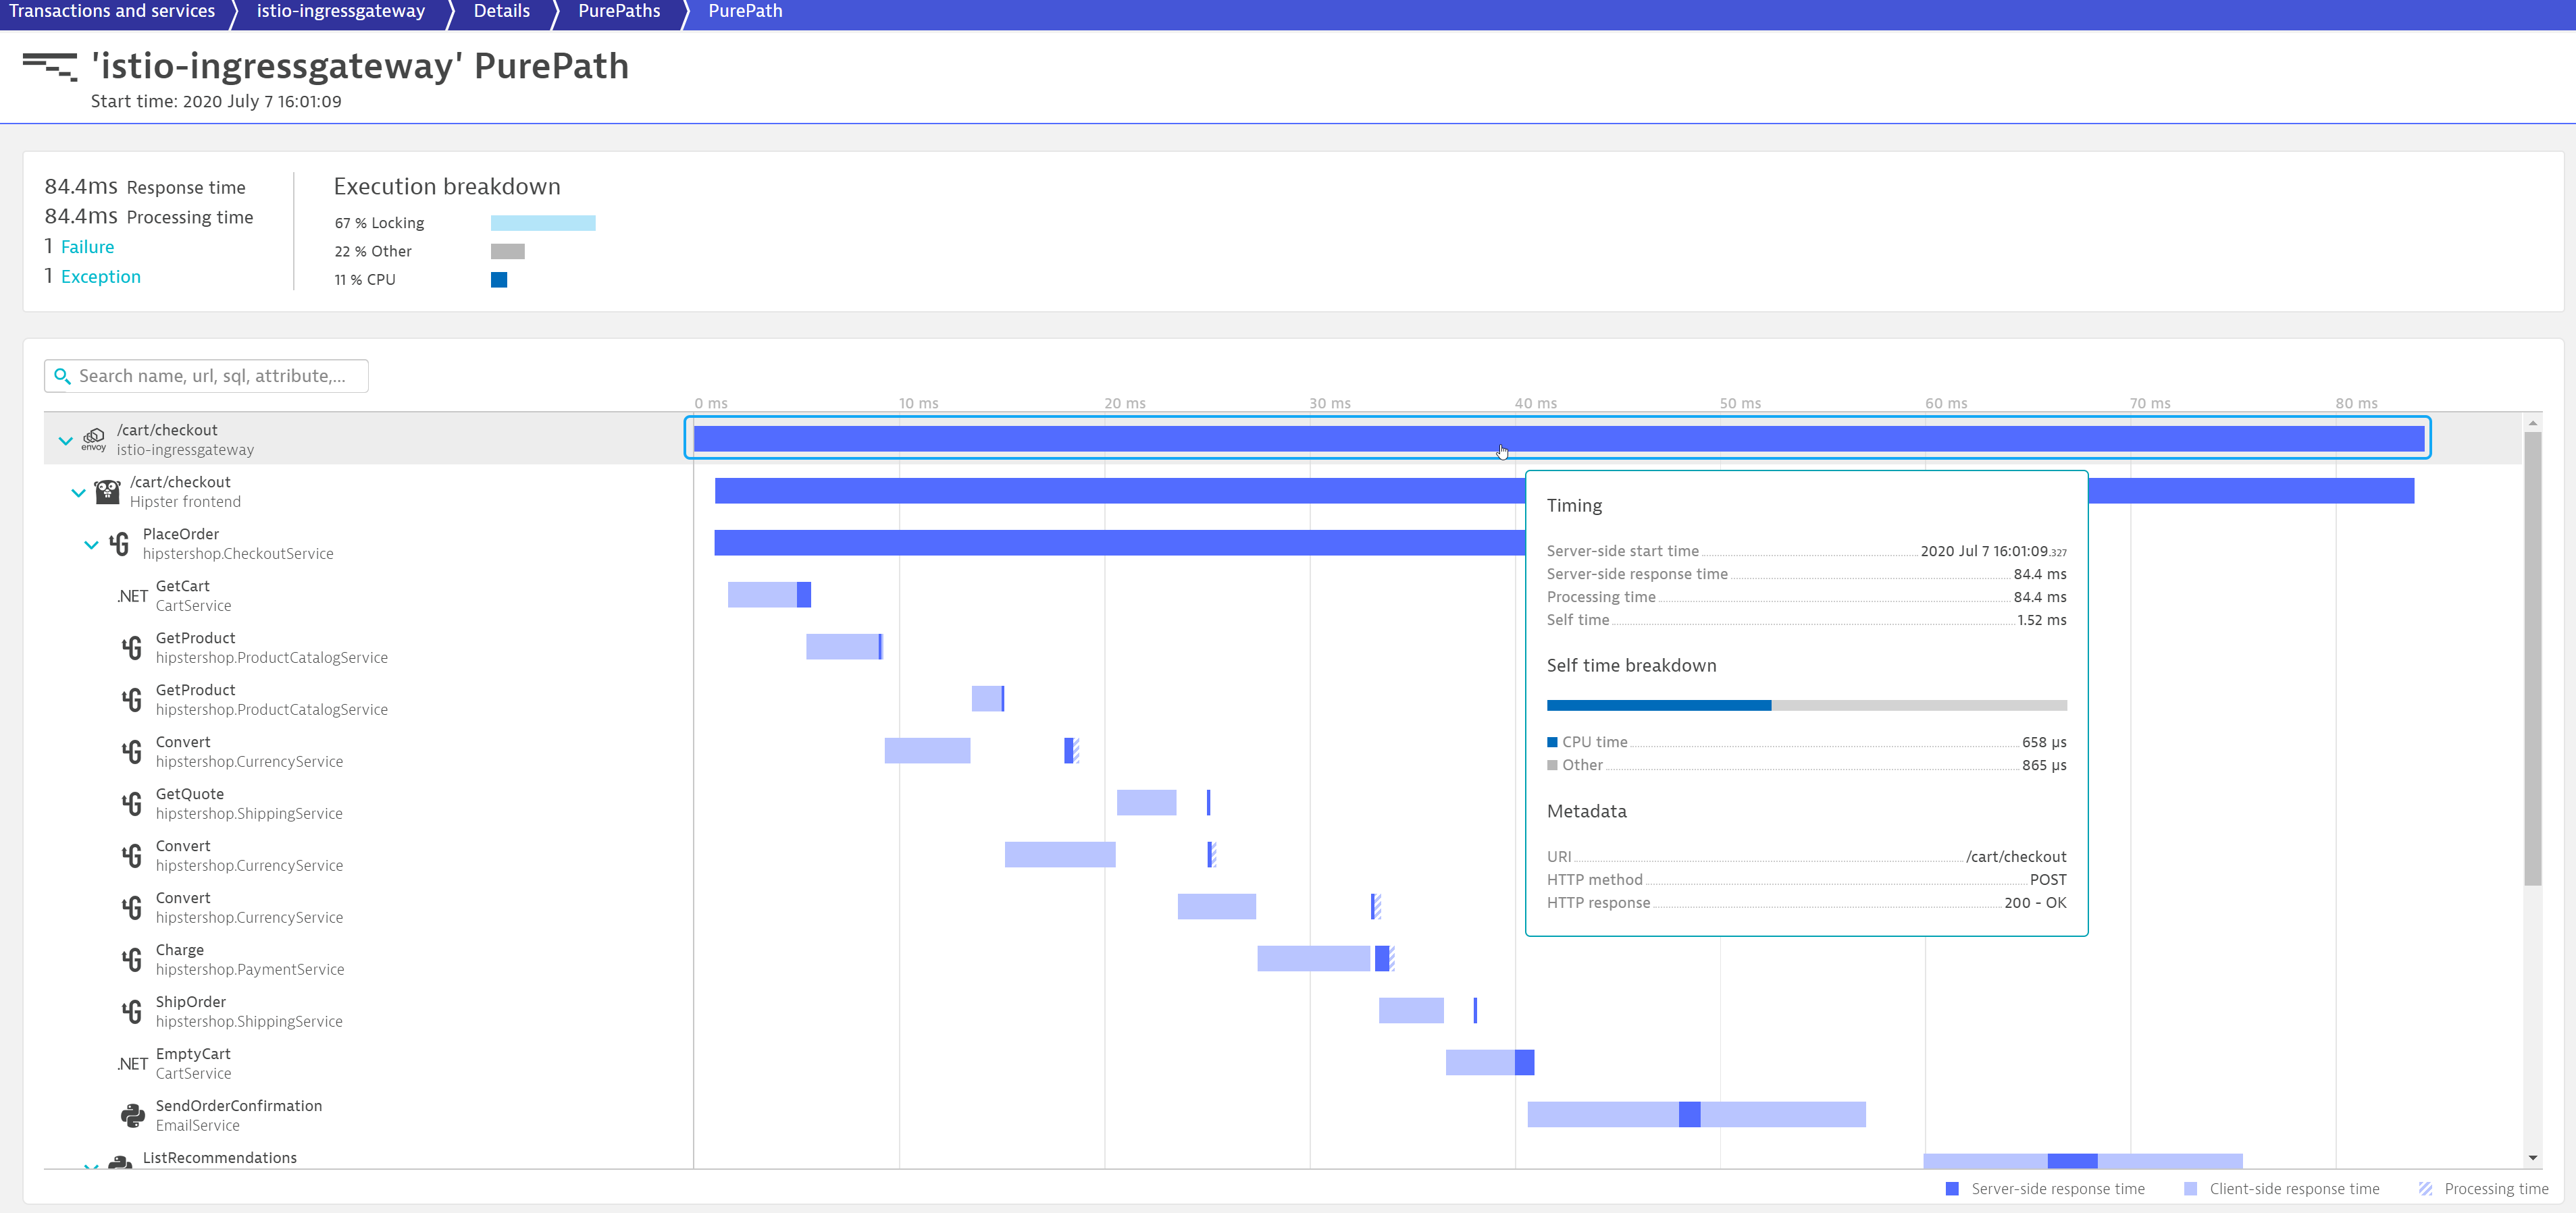Click the gRPC icon beside PlaceOrder

[x=120, y=543]
